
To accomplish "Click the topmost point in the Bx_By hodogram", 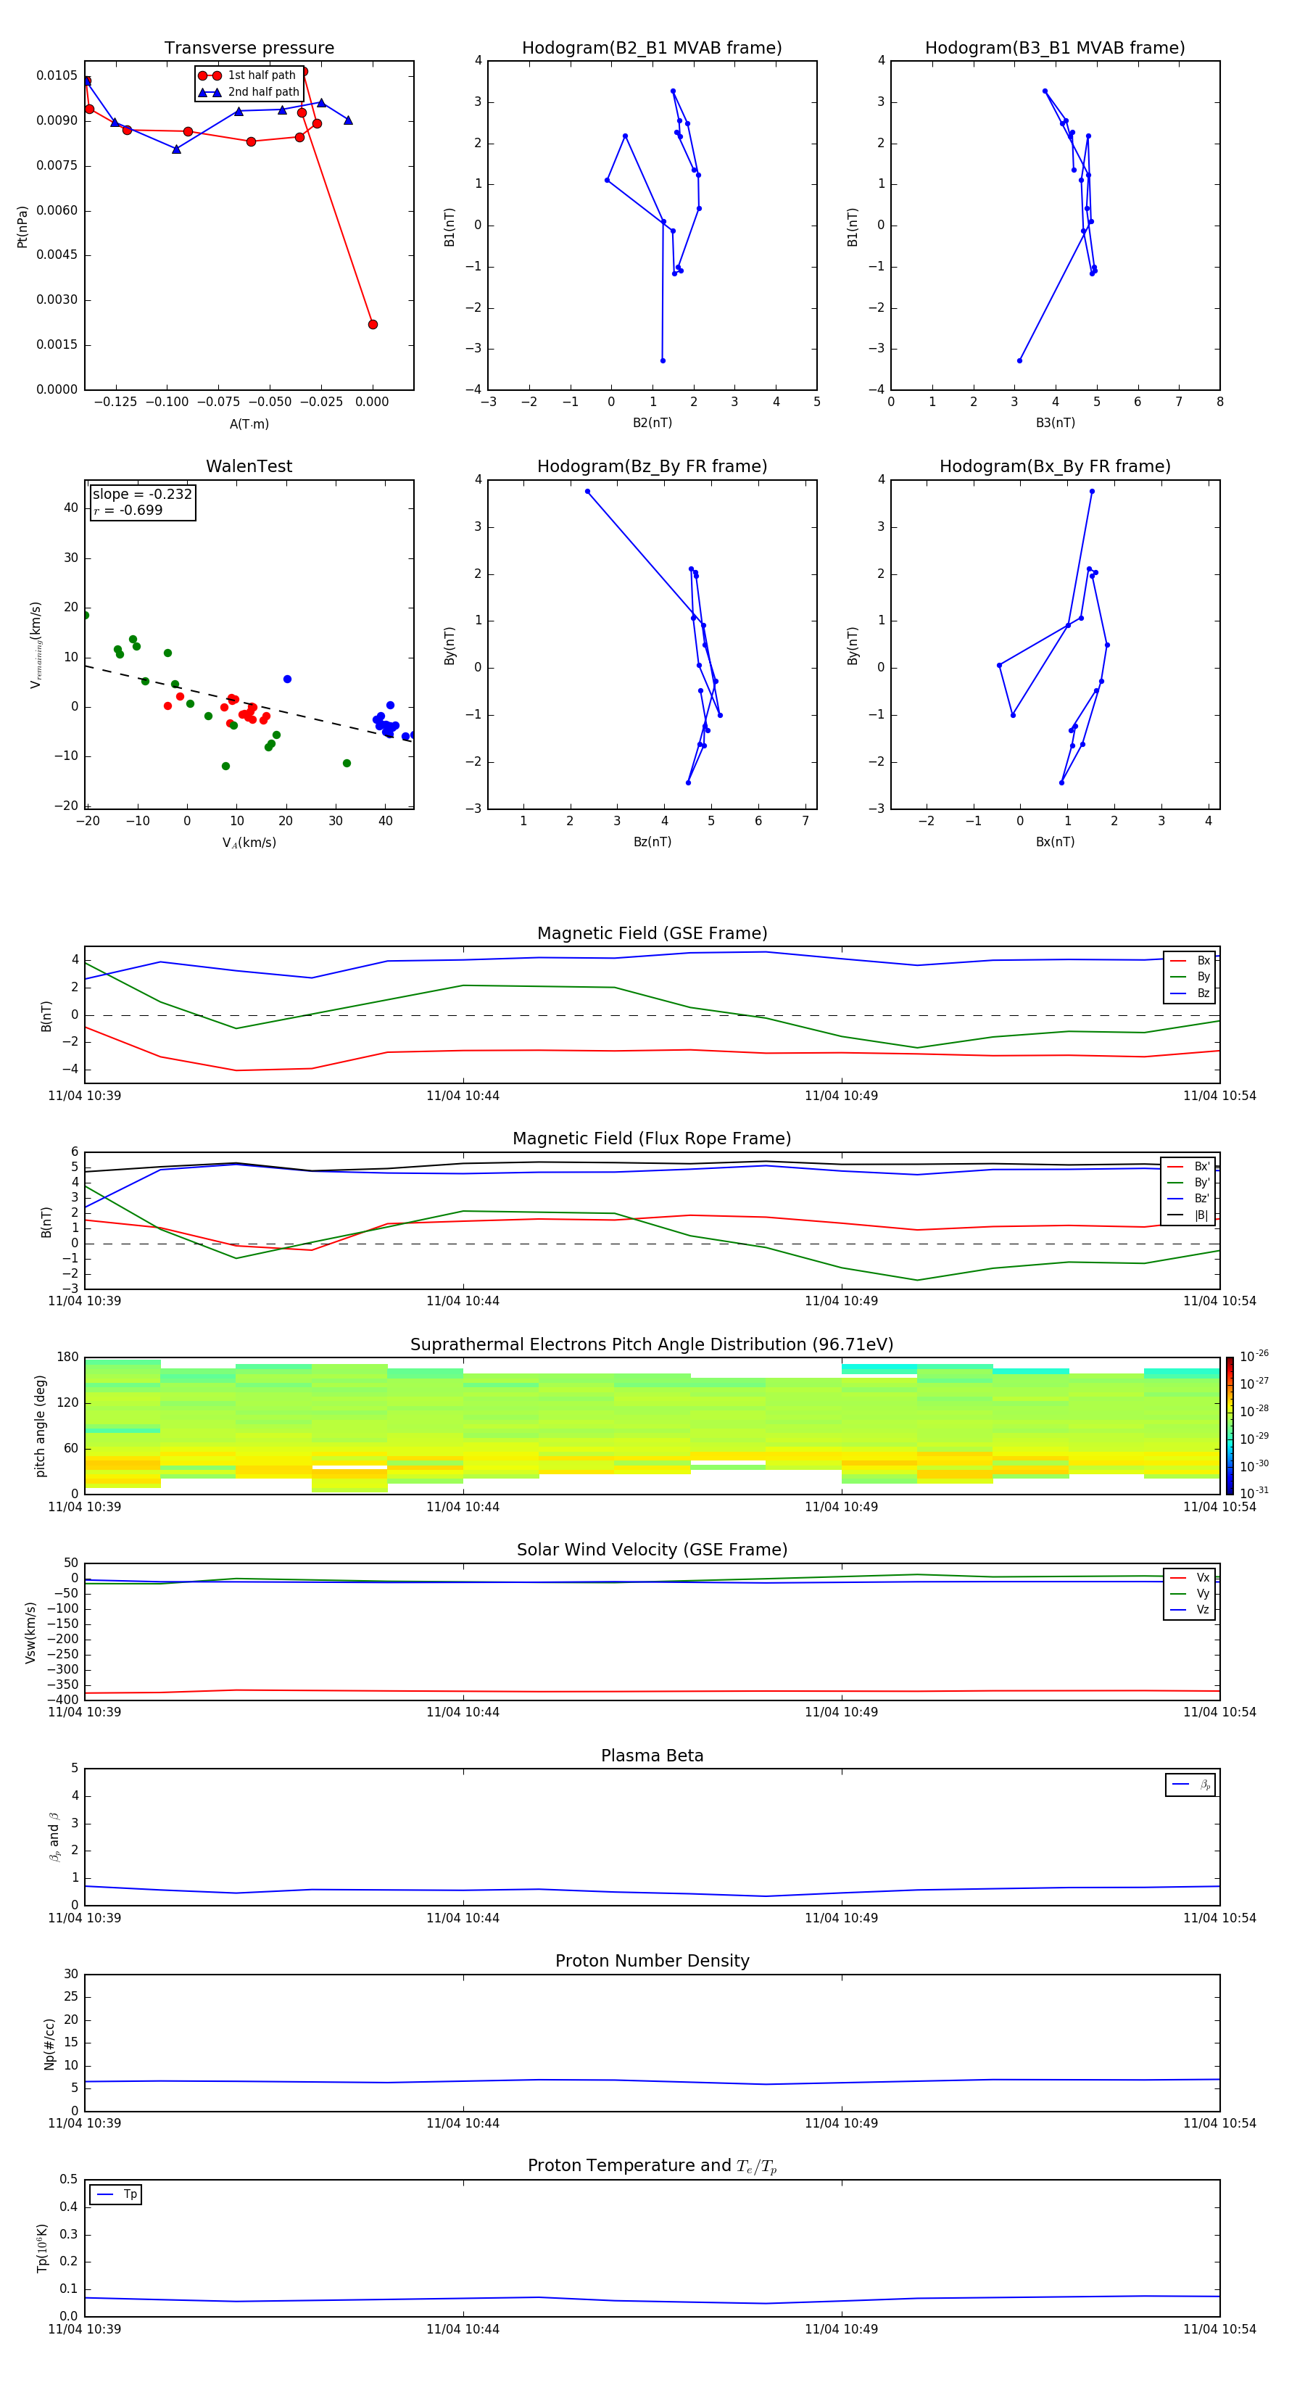I will (x=1091, y=492).
